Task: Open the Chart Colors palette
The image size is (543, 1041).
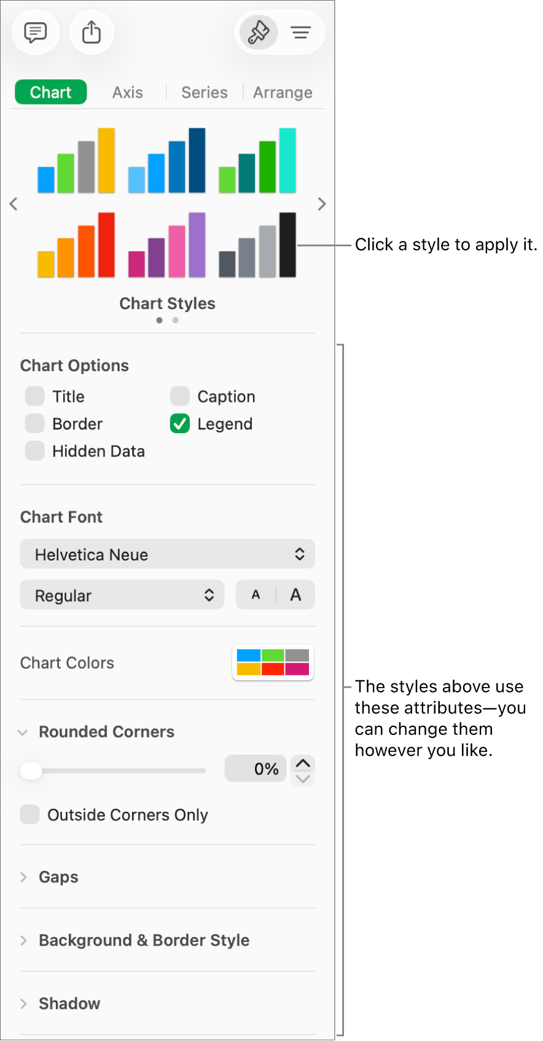Action: [273, 662]
